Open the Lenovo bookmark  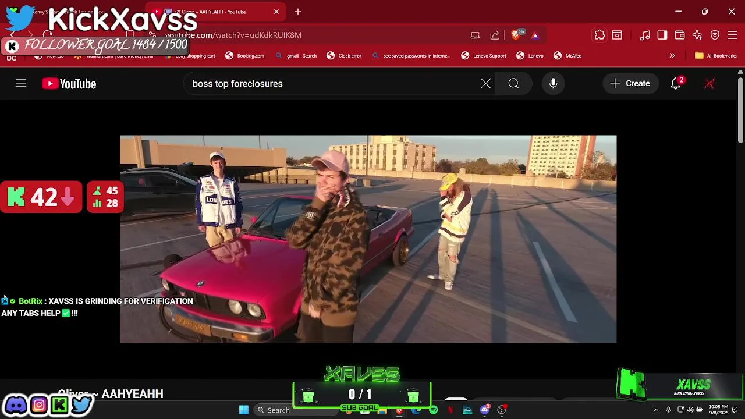(530, 56)
